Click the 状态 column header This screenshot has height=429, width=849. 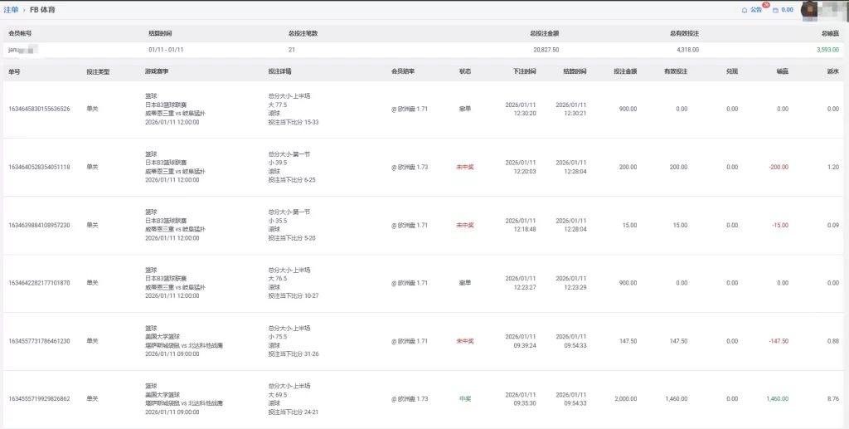click(465, 71)
